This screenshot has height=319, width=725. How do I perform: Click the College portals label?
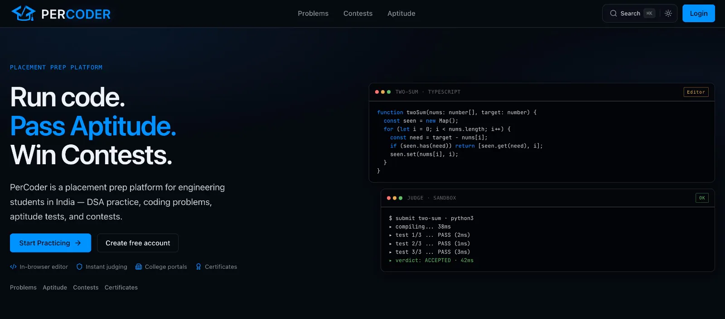pos(166,267)
